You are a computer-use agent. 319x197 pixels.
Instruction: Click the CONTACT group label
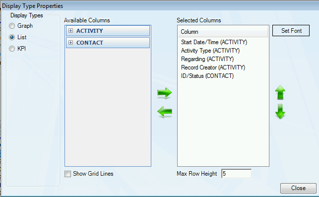tap(89, 43)
